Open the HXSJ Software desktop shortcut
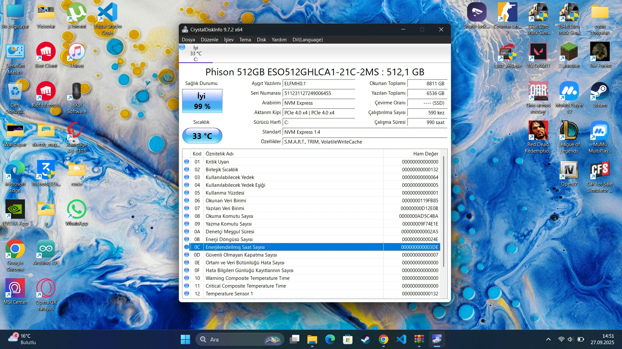This screenshot has height=349, width=622. click(x=77, y=98)
